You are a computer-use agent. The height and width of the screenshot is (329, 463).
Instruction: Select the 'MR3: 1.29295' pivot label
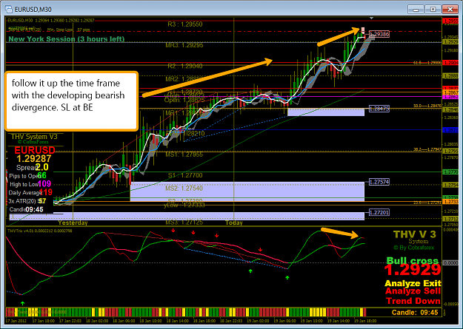click(184, 45)
